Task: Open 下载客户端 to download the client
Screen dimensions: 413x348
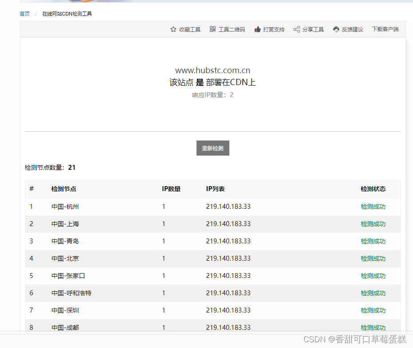Action: [385, 29]
